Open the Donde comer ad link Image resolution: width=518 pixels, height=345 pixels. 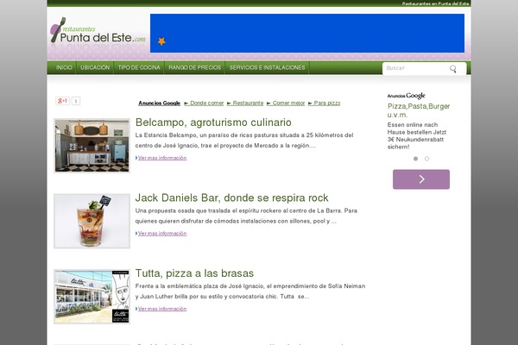(x=204, y=103)
